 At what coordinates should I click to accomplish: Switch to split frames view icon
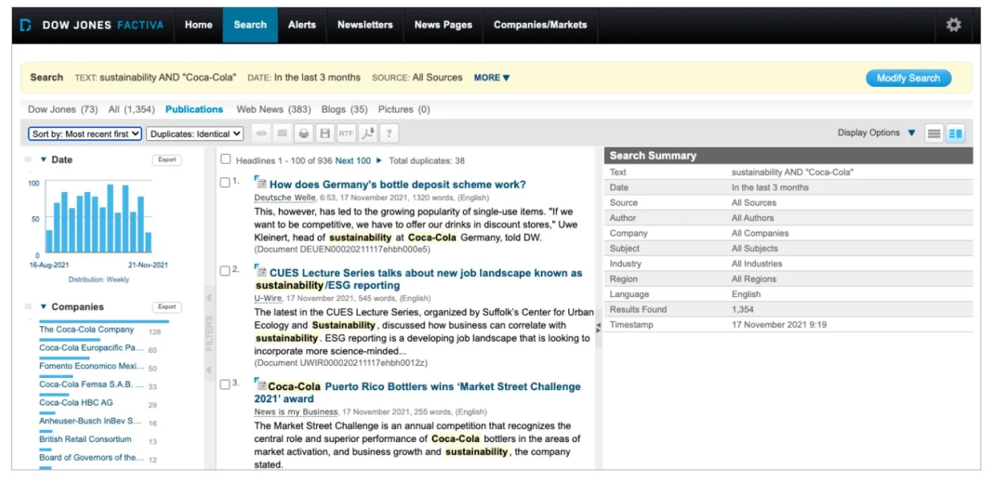click(955, 133)
